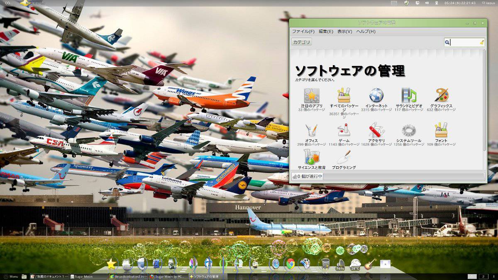Open the ゲーム category
The height and width of the screenshot is (280, 498).
pos(344,135)
